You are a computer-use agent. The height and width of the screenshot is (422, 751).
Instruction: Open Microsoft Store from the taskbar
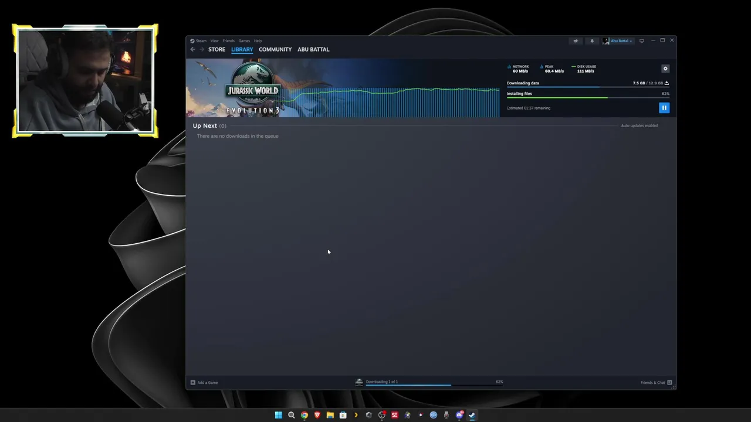coord(343,415)
